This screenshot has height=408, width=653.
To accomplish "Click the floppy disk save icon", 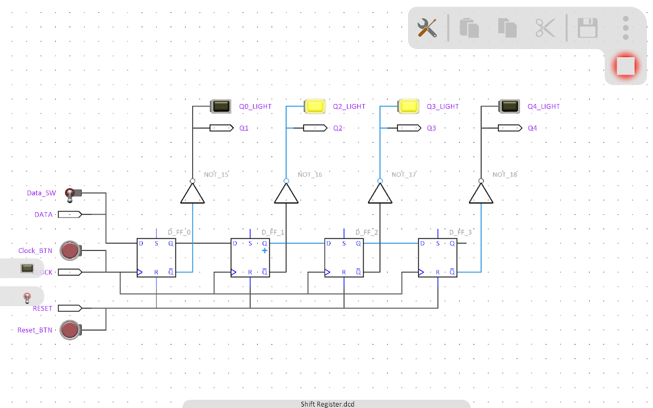I will [x=587, y=28].
